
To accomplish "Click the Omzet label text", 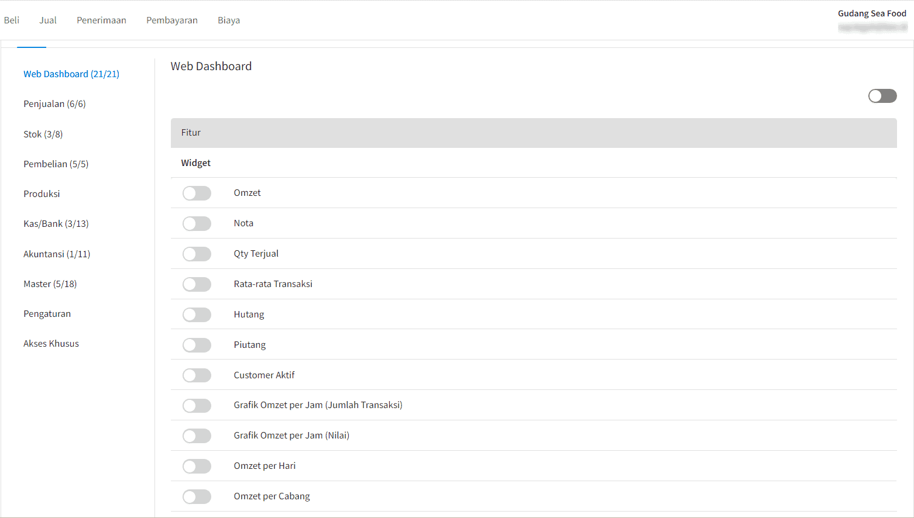I will pos(247,193).
